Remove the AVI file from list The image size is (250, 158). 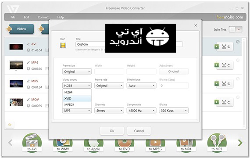coord(238,42)
